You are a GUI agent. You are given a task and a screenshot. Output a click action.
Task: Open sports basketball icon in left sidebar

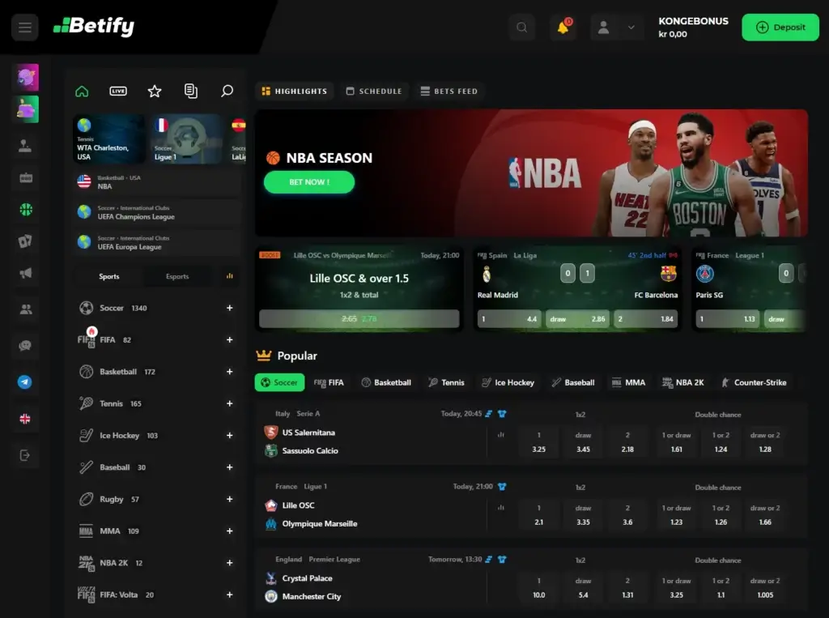tap(25, 210)
